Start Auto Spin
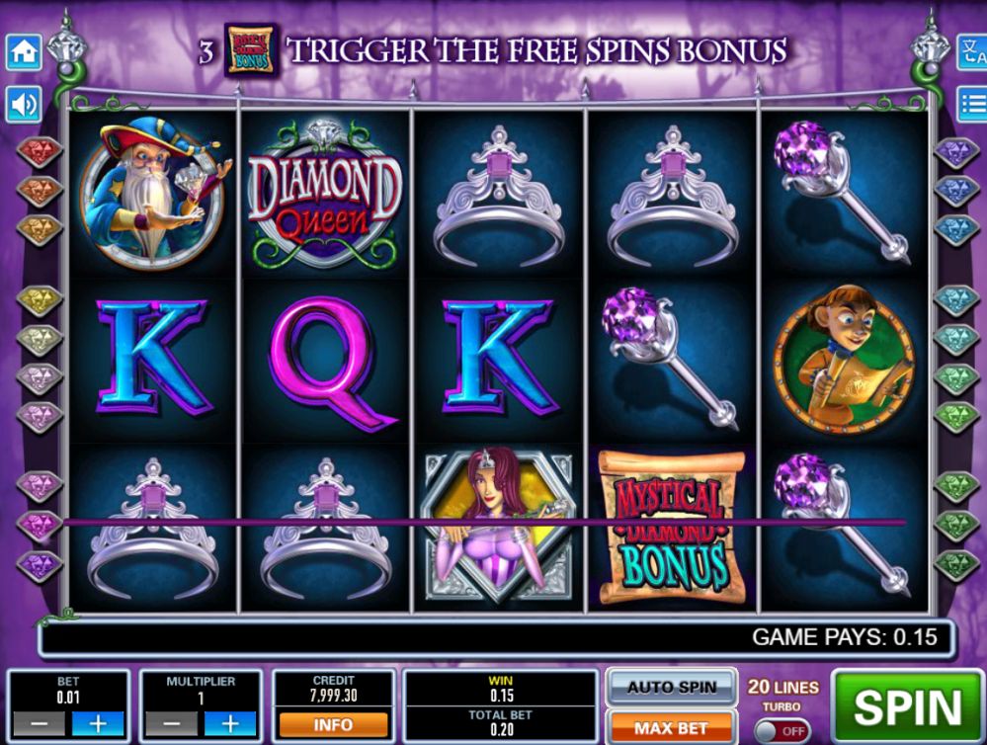This screenshot has width=987, height=745. 671,687
